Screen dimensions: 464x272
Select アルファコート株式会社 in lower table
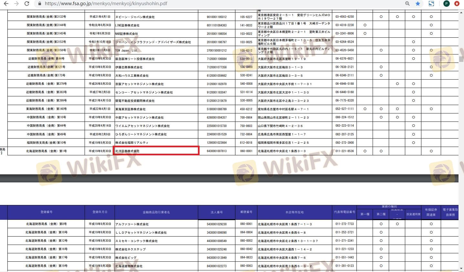point(132,224)
